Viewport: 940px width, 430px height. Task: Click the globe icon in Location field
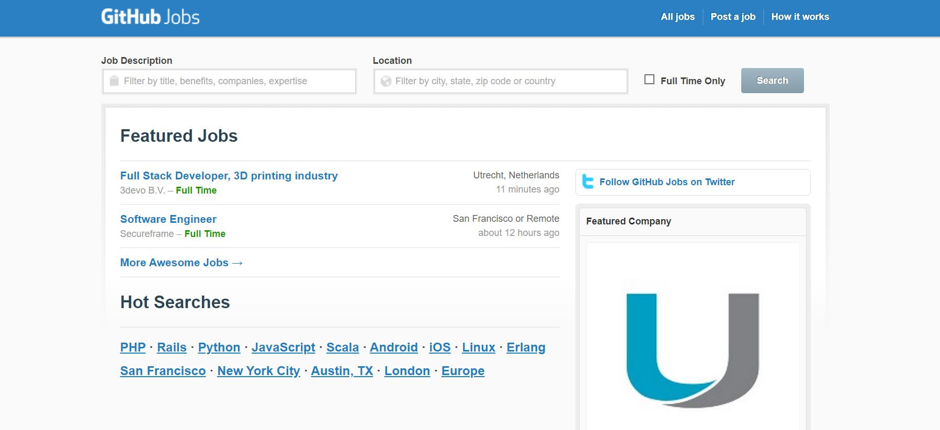386,81
